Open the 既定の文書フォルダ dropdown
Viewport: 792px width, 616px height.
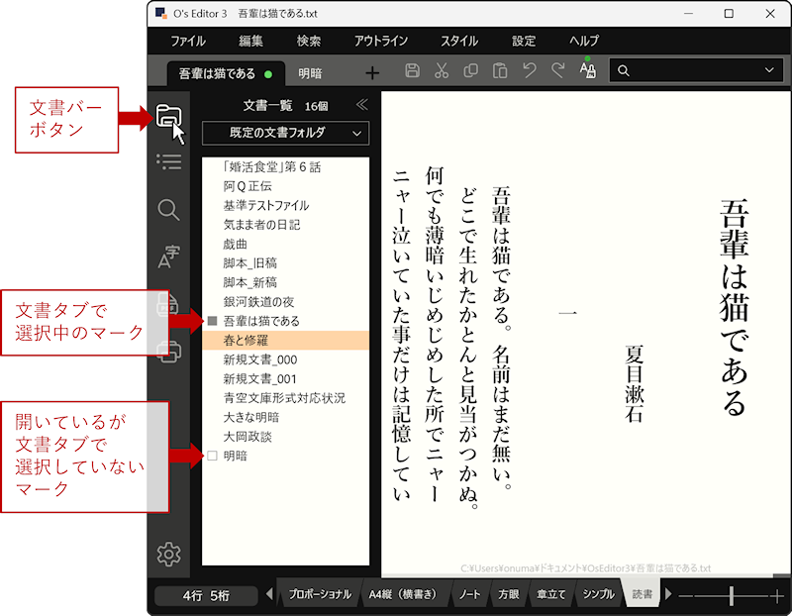(x=285, y=132)
